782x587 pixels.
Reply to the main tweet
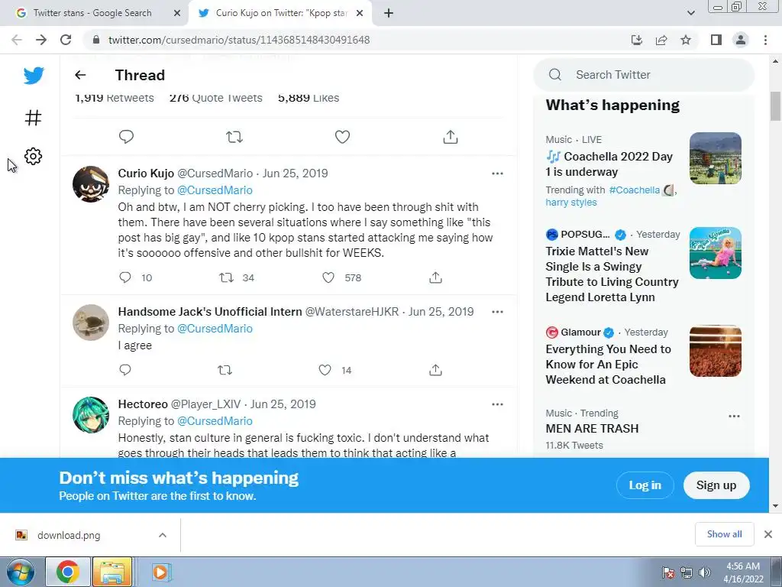126,136
